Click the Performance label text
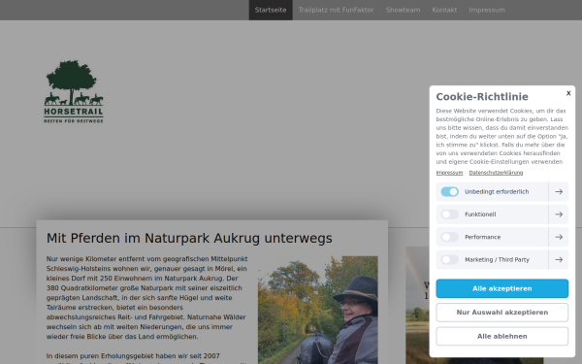The image size is (582, 364). [482, 237]
